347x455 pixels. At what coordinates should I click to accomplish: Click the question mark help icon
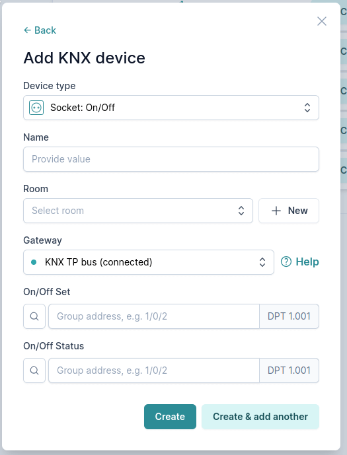[x=286, y=262]
